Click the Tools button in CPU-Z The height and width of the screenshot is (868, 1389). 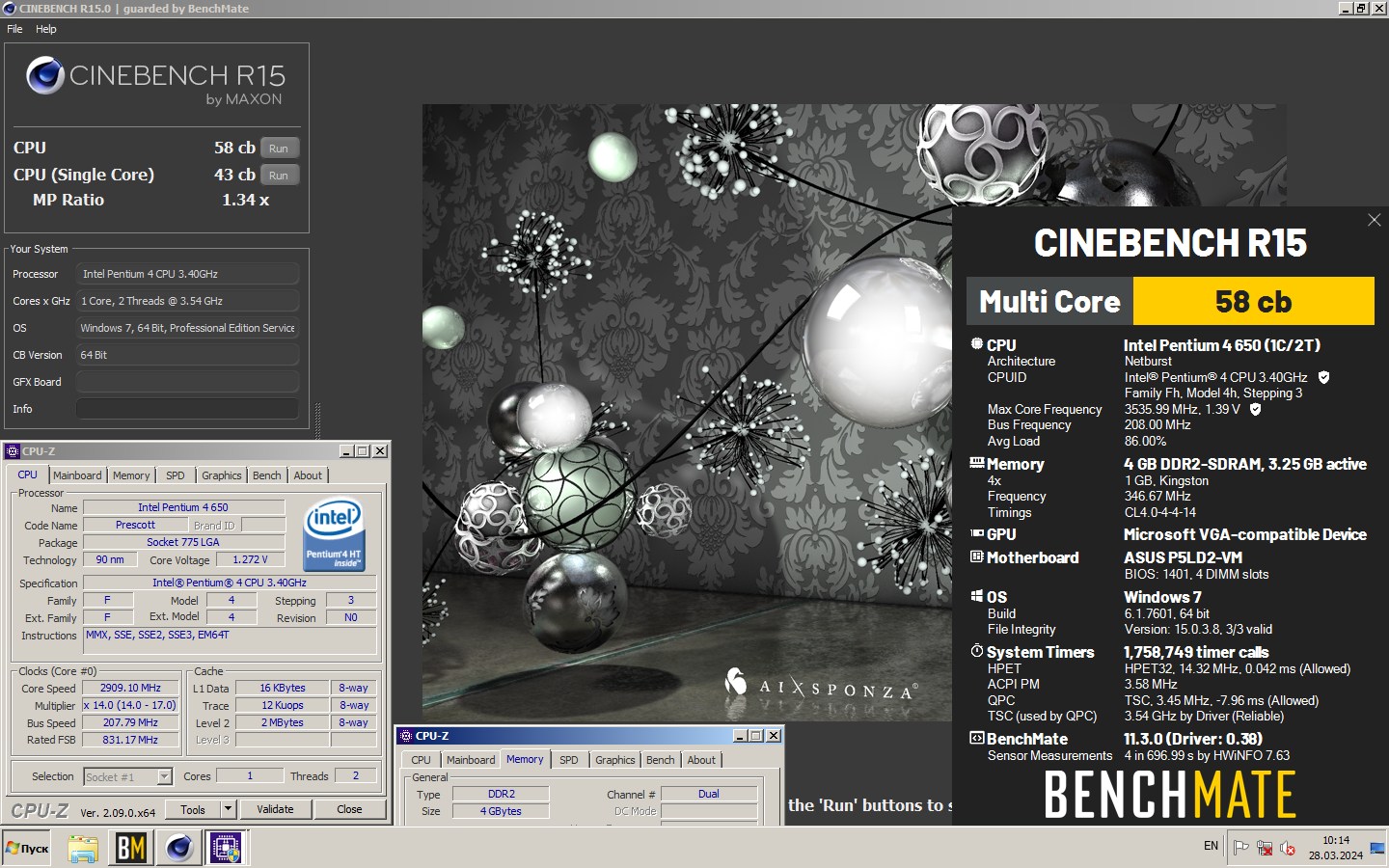(x=193, y=809)
